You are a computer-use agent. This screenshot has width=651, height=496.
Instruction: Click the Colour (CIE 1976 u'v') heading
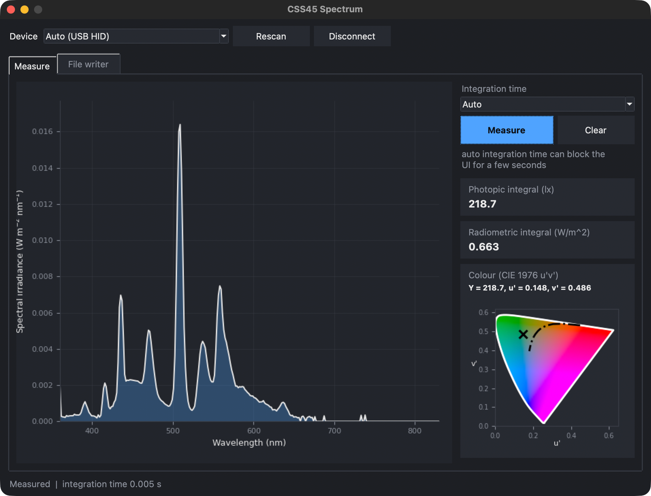point(513,275)
